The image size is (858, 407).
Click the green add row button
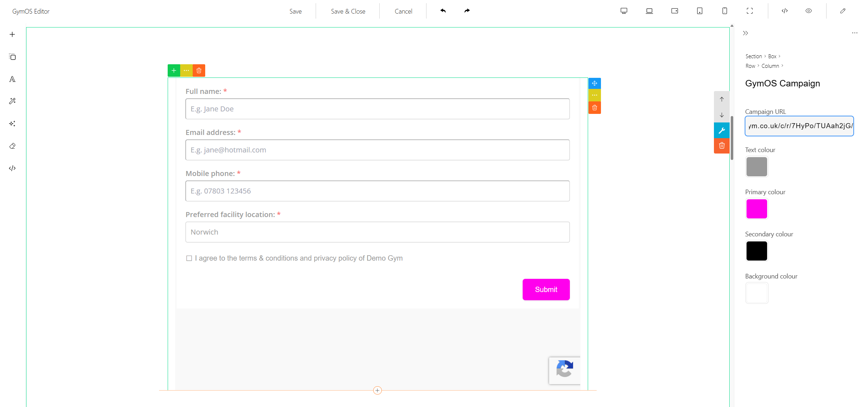[174, 70]
